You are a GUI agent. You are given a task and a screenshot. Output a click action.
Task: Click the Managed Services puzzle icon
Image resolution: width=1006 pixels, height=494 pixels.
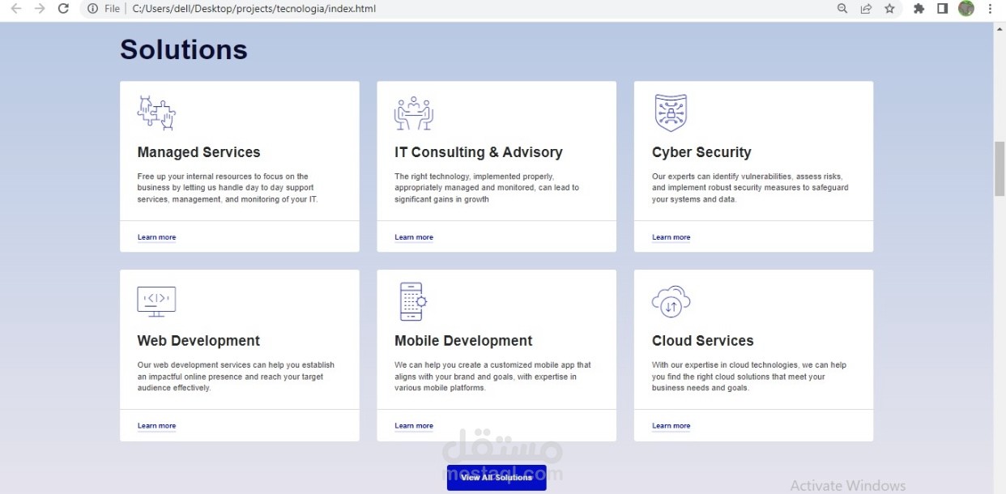(x=156, y=113)
